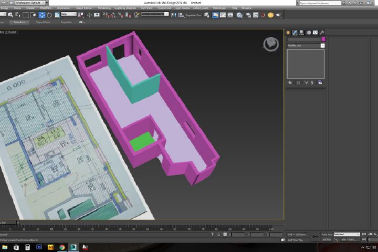Click the Configure Modifier Sets icon
Screen dimensions: 378x252
pos(320,82)
